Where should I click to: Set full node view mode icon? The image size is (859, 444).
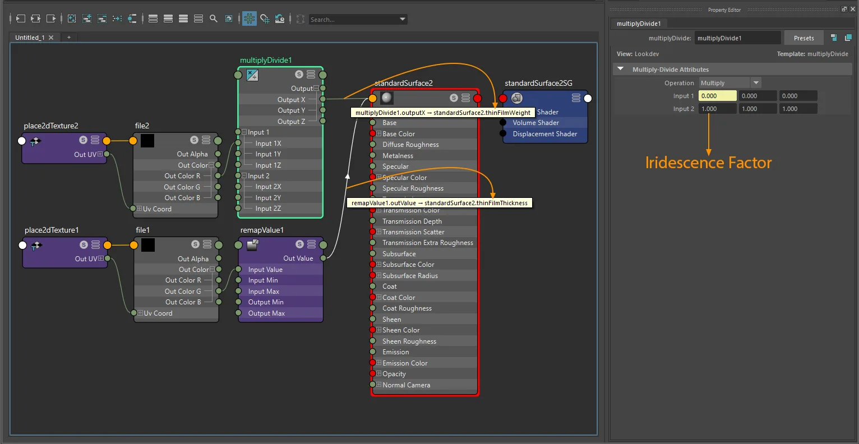tap(183, 18)
